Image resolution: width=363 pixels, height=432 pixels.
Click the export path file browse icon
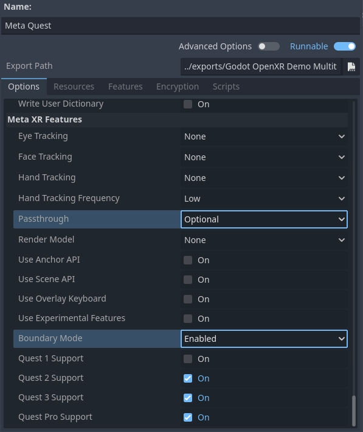351,66
